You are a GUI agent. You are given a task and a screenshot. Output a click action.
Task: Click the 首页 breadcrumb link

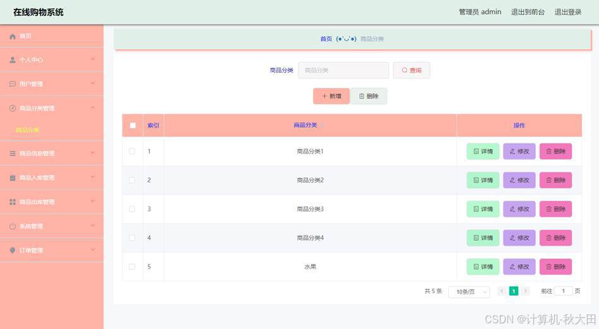[326, 39]
